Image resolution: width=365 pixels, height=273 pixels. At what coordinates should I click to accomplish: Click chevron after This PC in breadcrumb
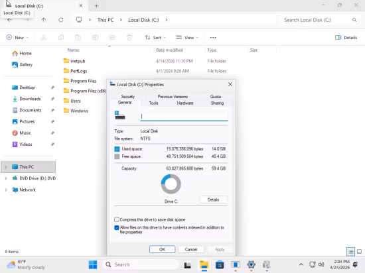click(121, 20)
